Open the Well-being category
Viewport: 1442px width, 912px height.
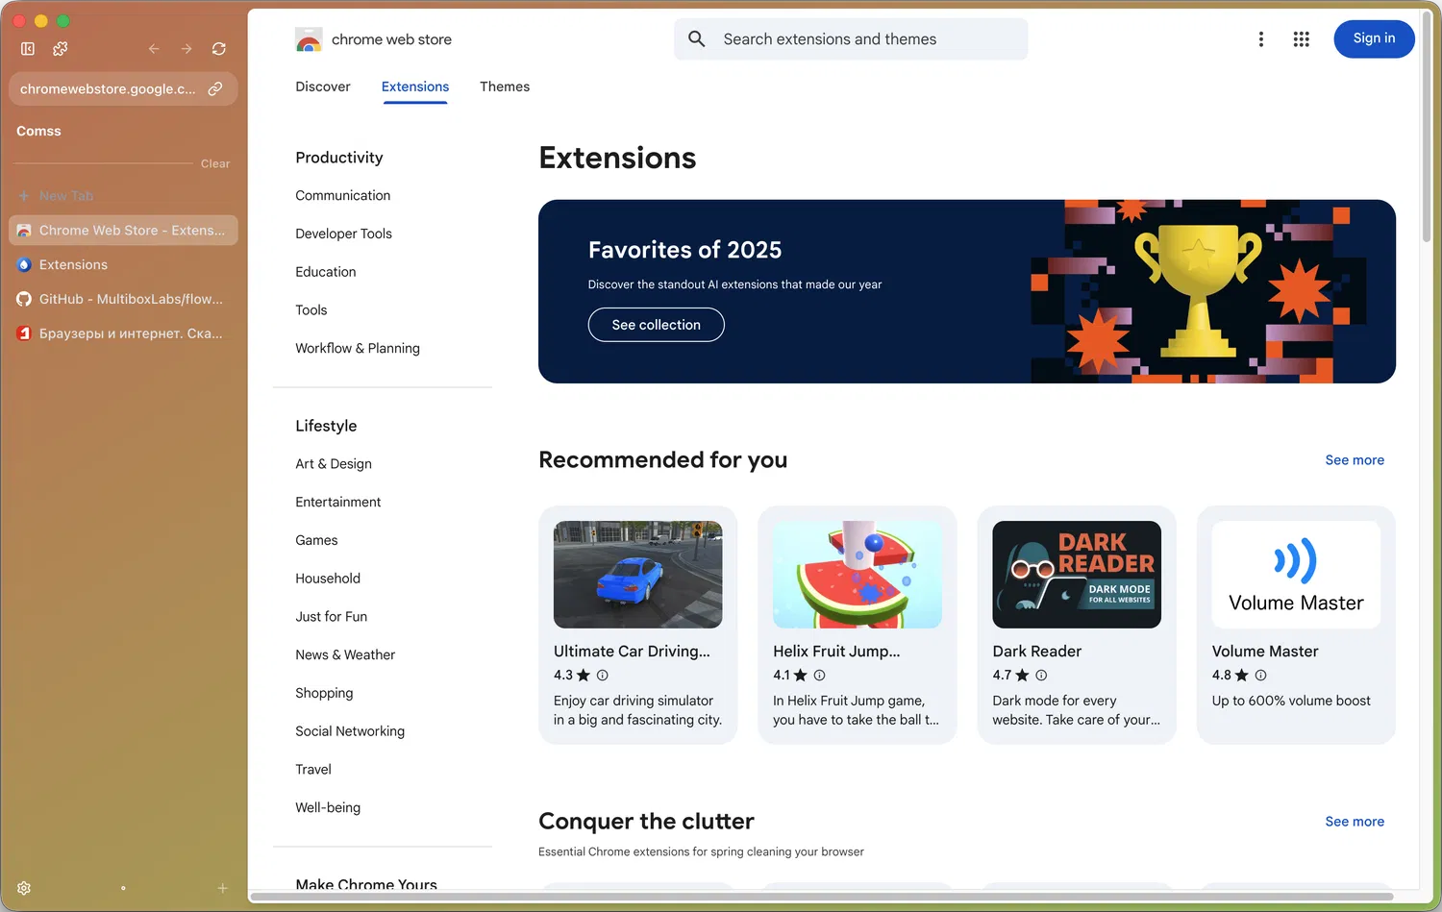328,808
